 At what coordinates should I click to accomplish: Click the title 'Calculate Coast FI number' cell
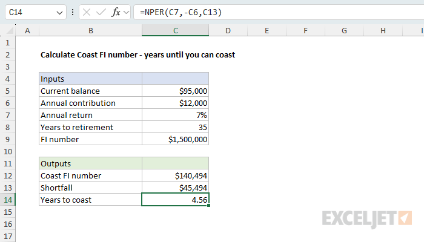coord(137,55)
